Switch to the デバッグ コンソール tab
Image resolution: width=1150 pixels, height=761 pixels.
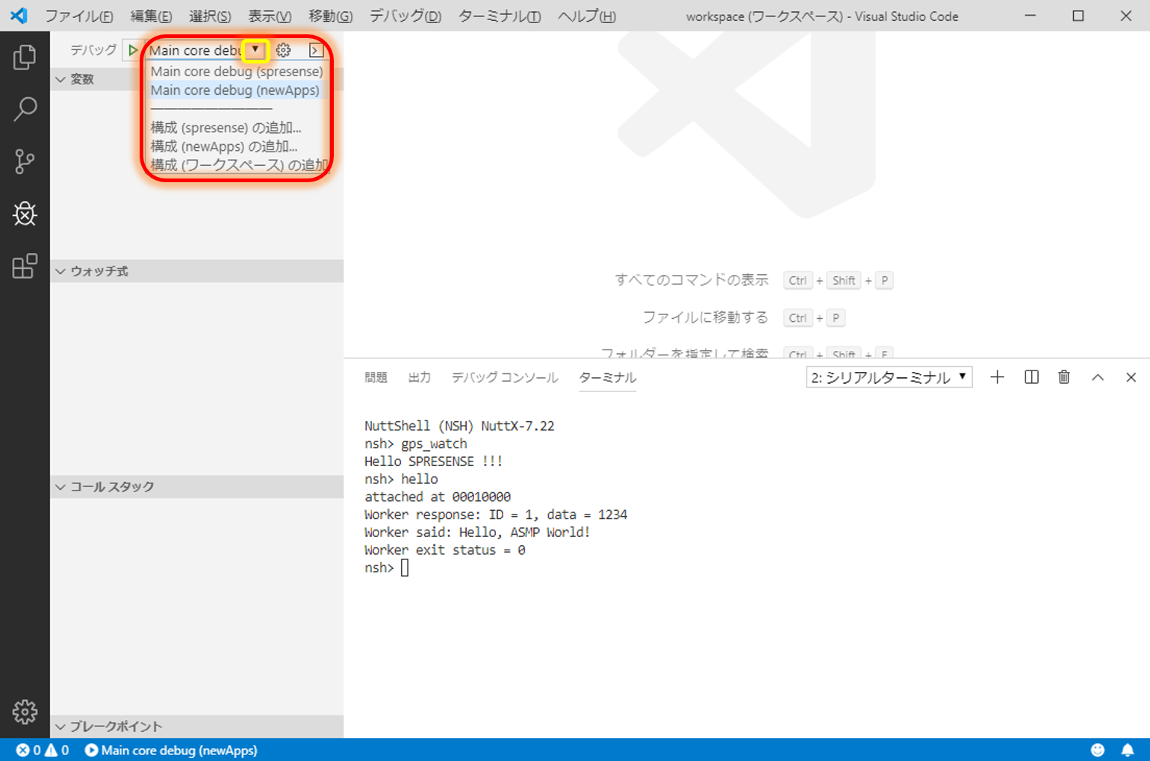pos(504,378)
